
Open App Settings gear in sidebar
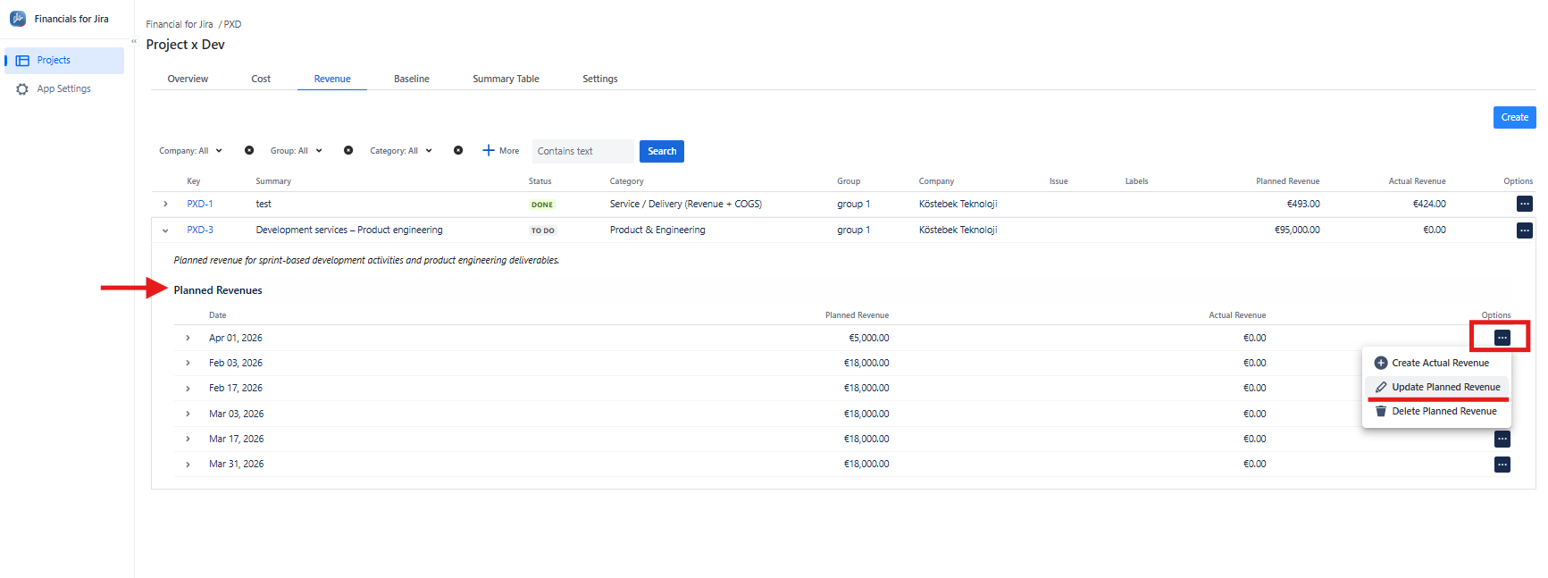(22, 89)
